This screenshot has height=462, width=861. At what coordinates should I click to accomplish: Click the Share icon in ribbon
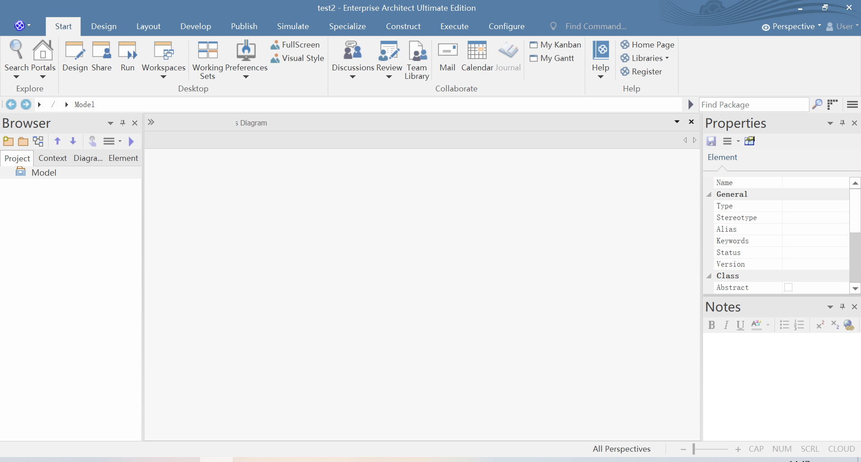coord(101,50)
